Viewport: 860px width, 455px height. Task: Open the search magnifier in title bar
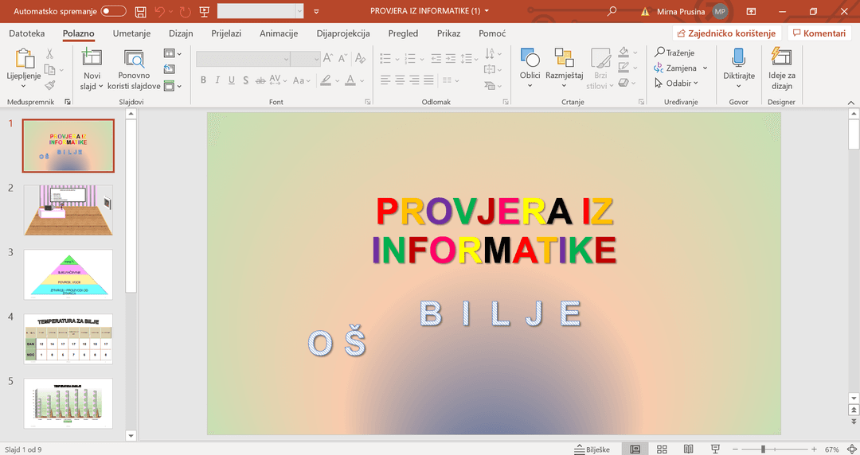(612, 12)
